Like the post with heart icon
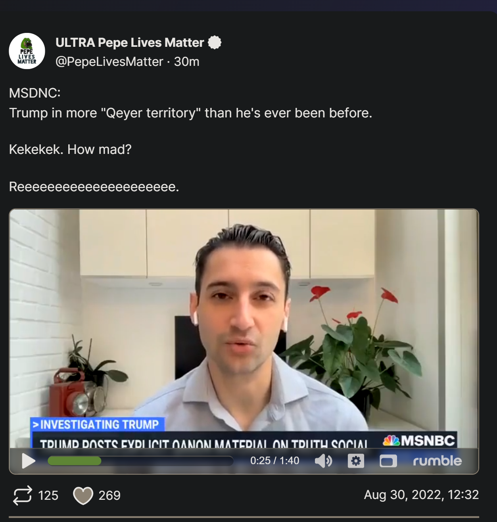Viewport: 497px width, 522px height. (83, 495)
